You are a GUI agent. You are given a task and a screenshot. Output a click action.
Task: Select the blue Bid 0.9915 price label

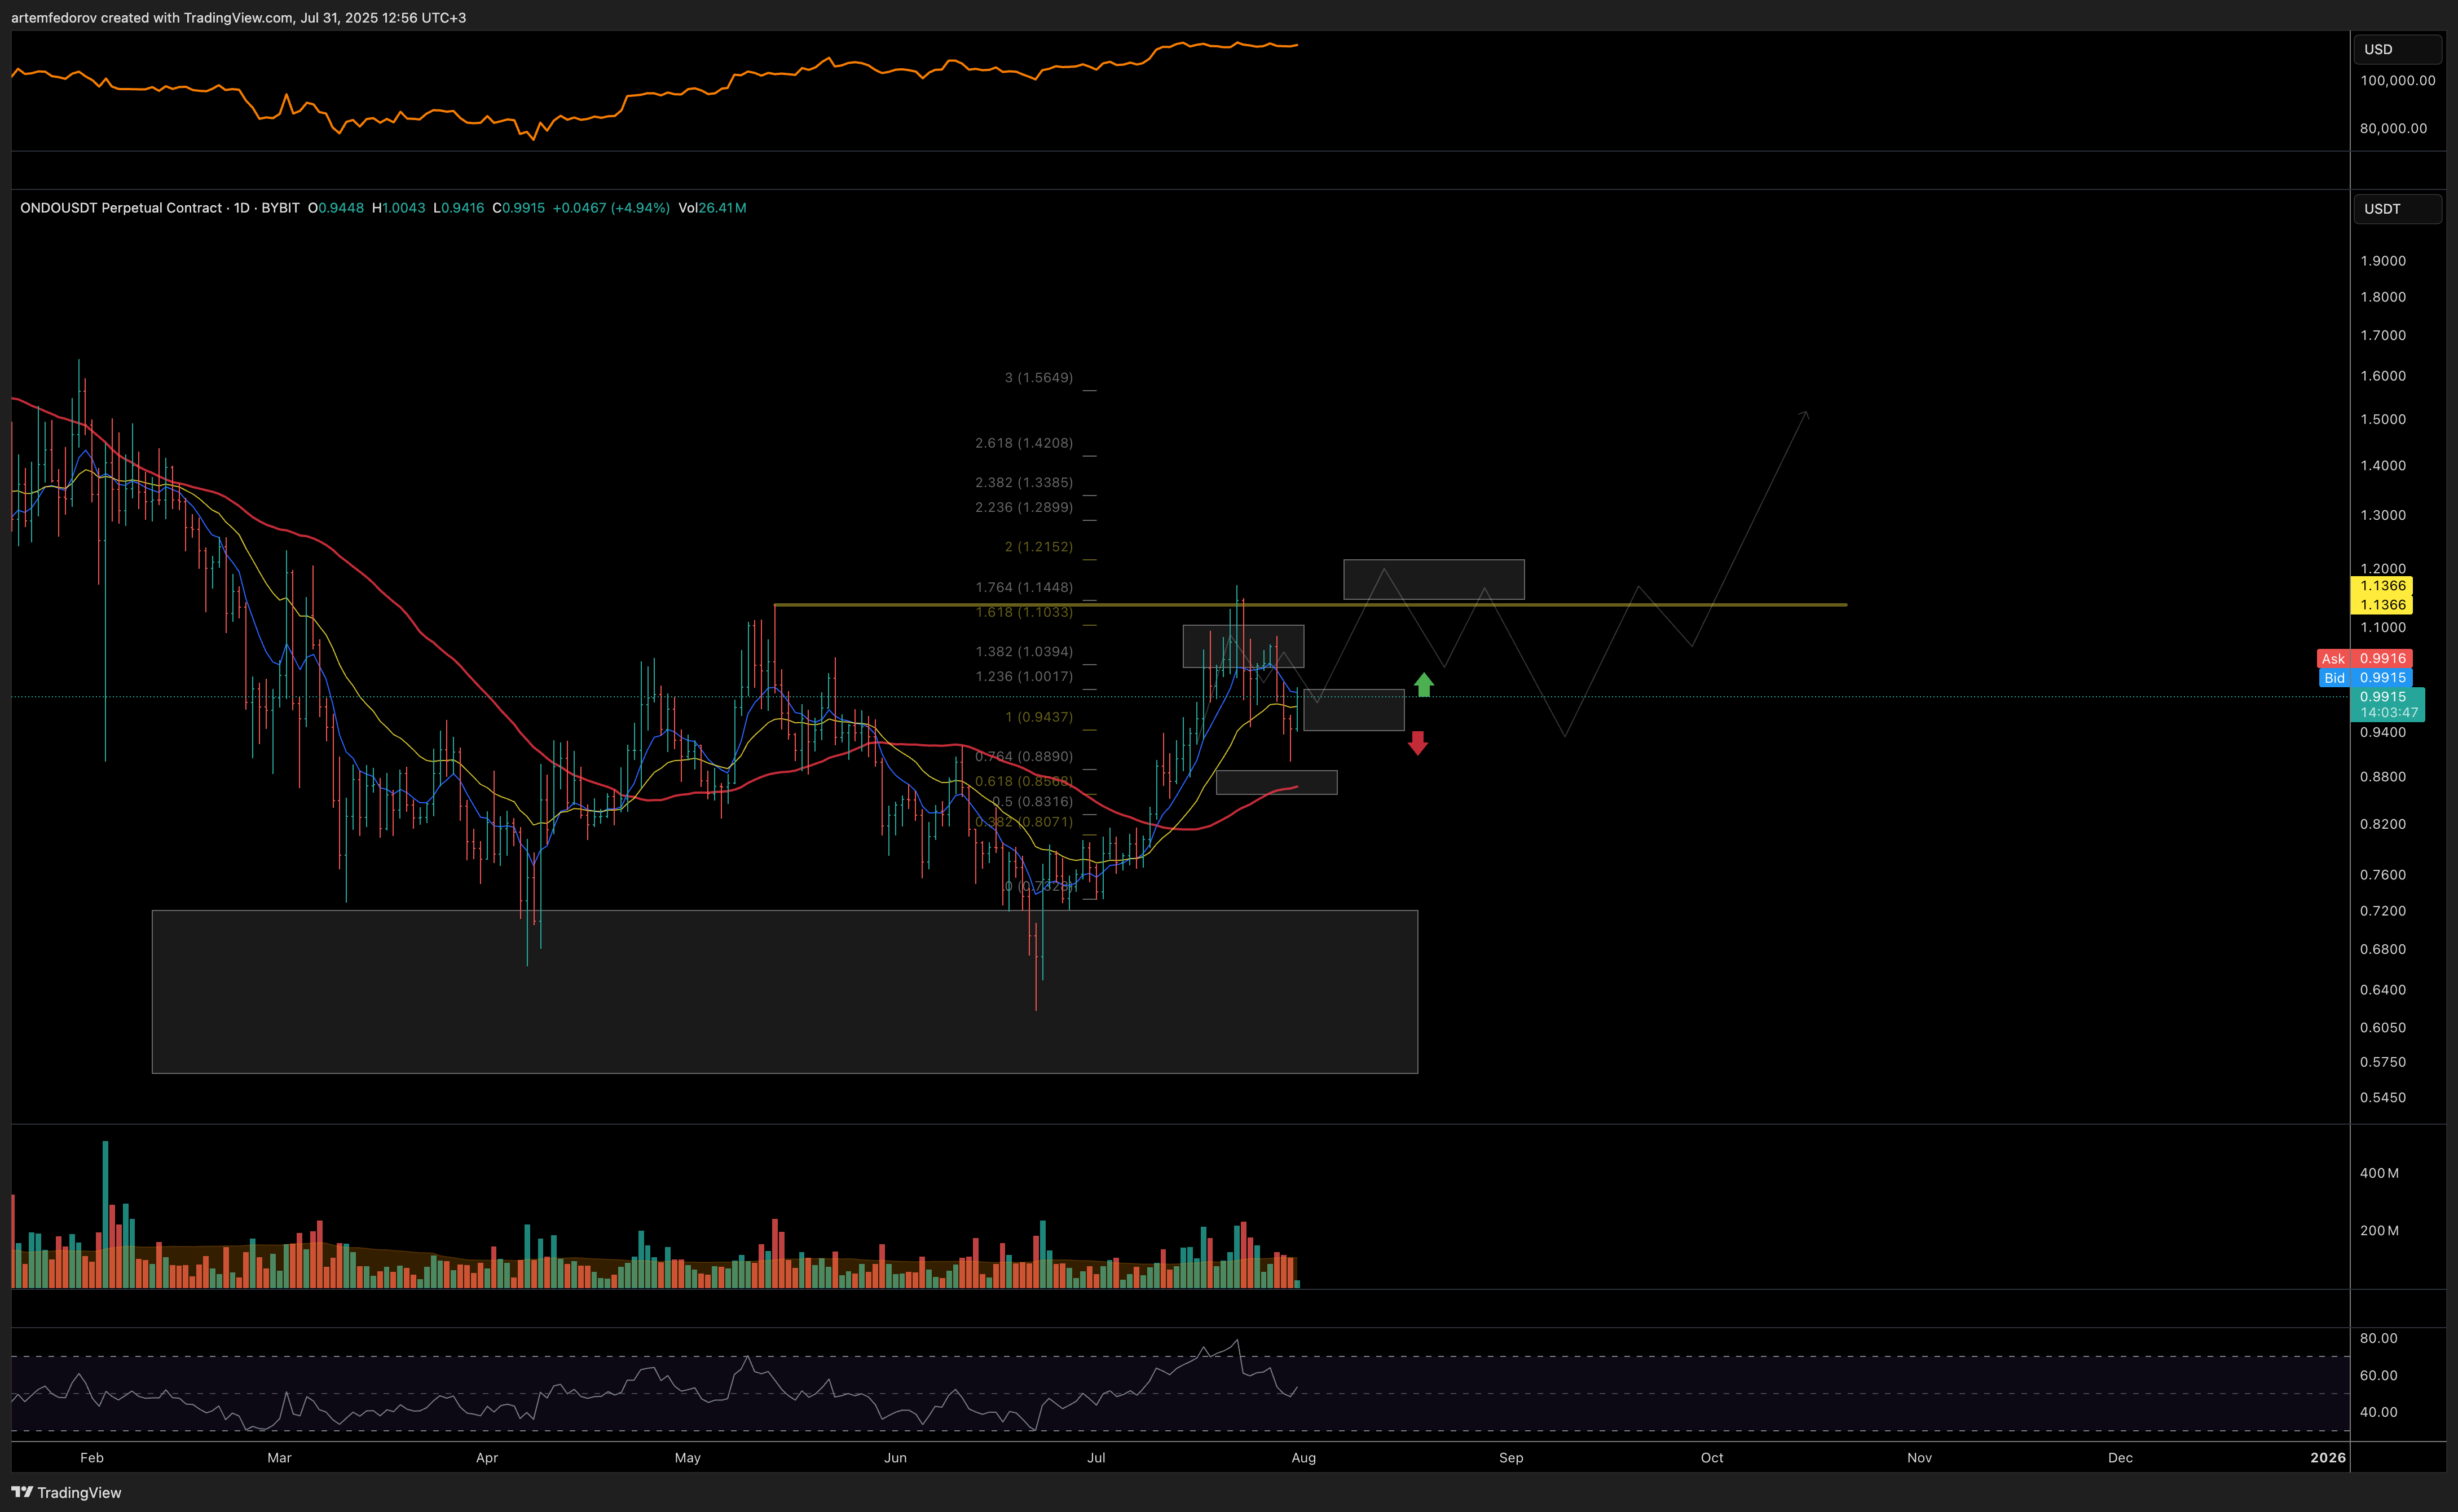tap(2365, 677)
